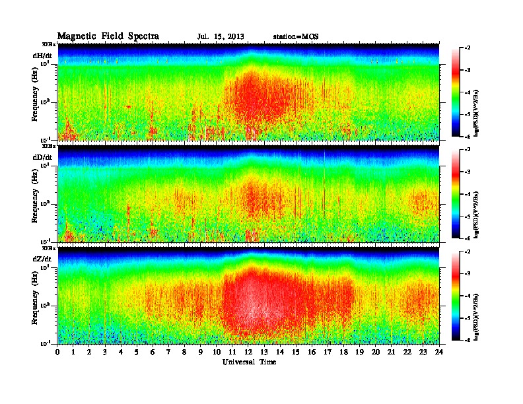Click the hour '2' tick label on Universal Time axis
The image size is (523, 404).
[89, 353]
